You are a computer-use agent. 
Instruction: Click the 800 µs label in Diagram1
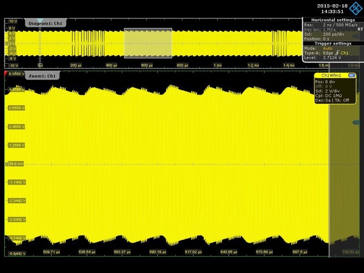(182, 66)
